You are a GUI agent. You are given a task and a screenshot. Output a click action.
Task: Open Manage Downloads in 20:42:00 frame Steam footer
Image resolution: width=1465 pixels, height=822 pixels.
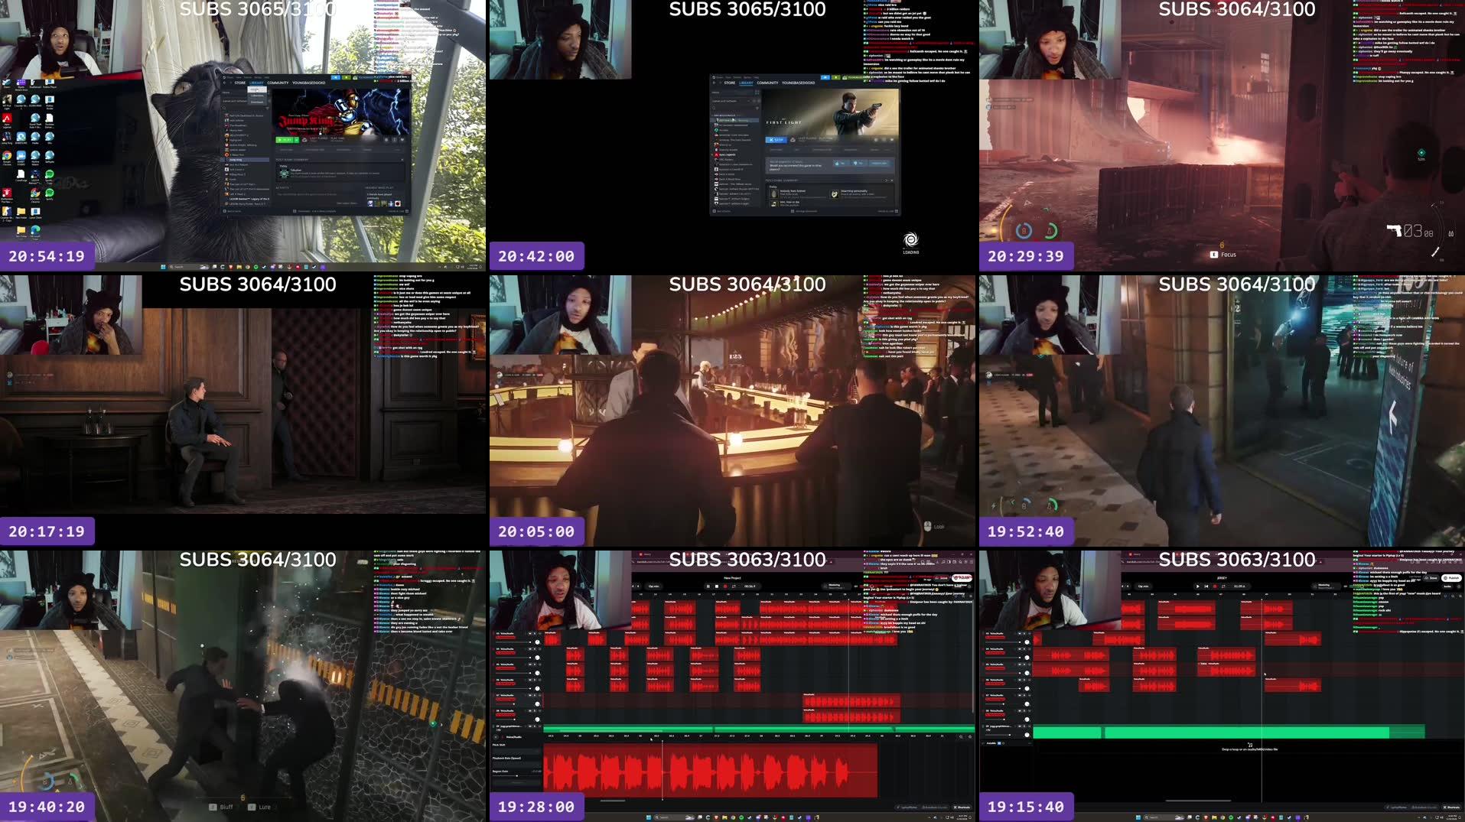805,211
